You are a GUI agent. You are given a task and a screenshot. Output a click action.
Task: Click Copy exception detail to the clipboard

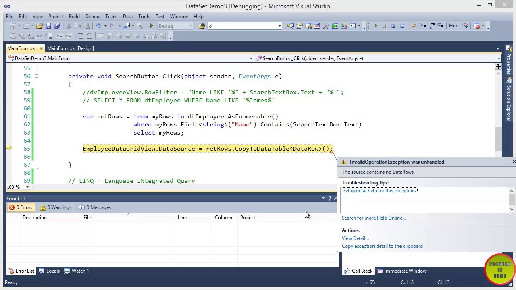382,246
